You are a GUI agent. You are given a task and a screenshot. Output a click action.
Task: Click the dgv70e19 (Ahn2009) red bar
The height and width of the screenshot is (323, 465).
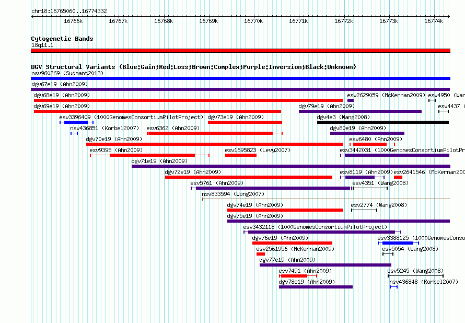coord(214,144)
